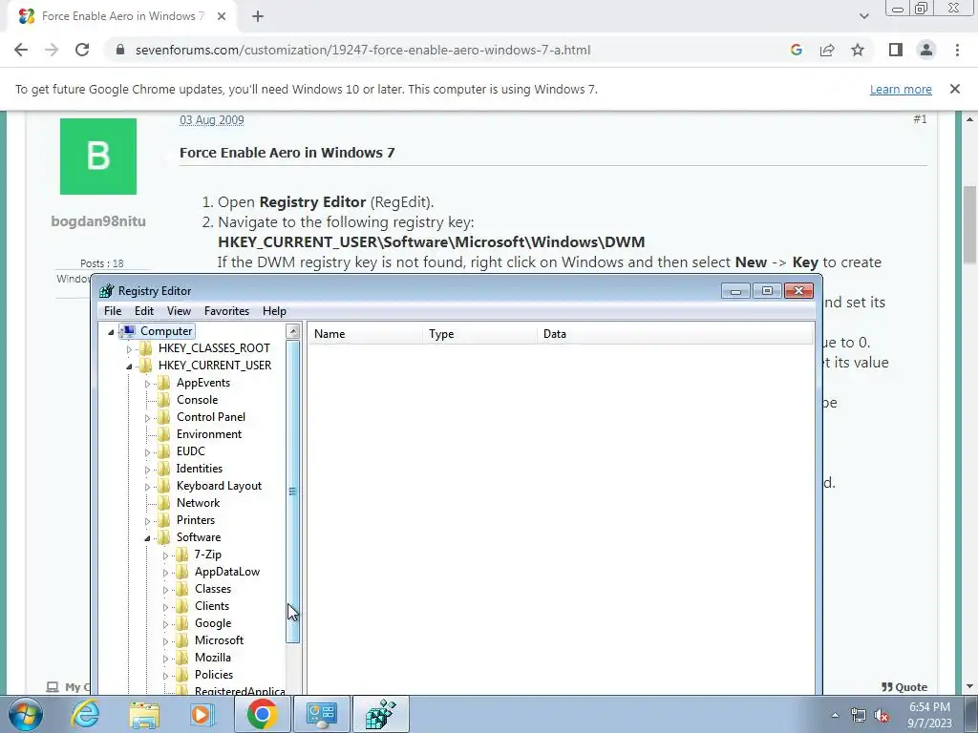The height and width of the screenshot is (733, 978).
Task: Click the Console folder icon
Action: click(x=164, y=400)
